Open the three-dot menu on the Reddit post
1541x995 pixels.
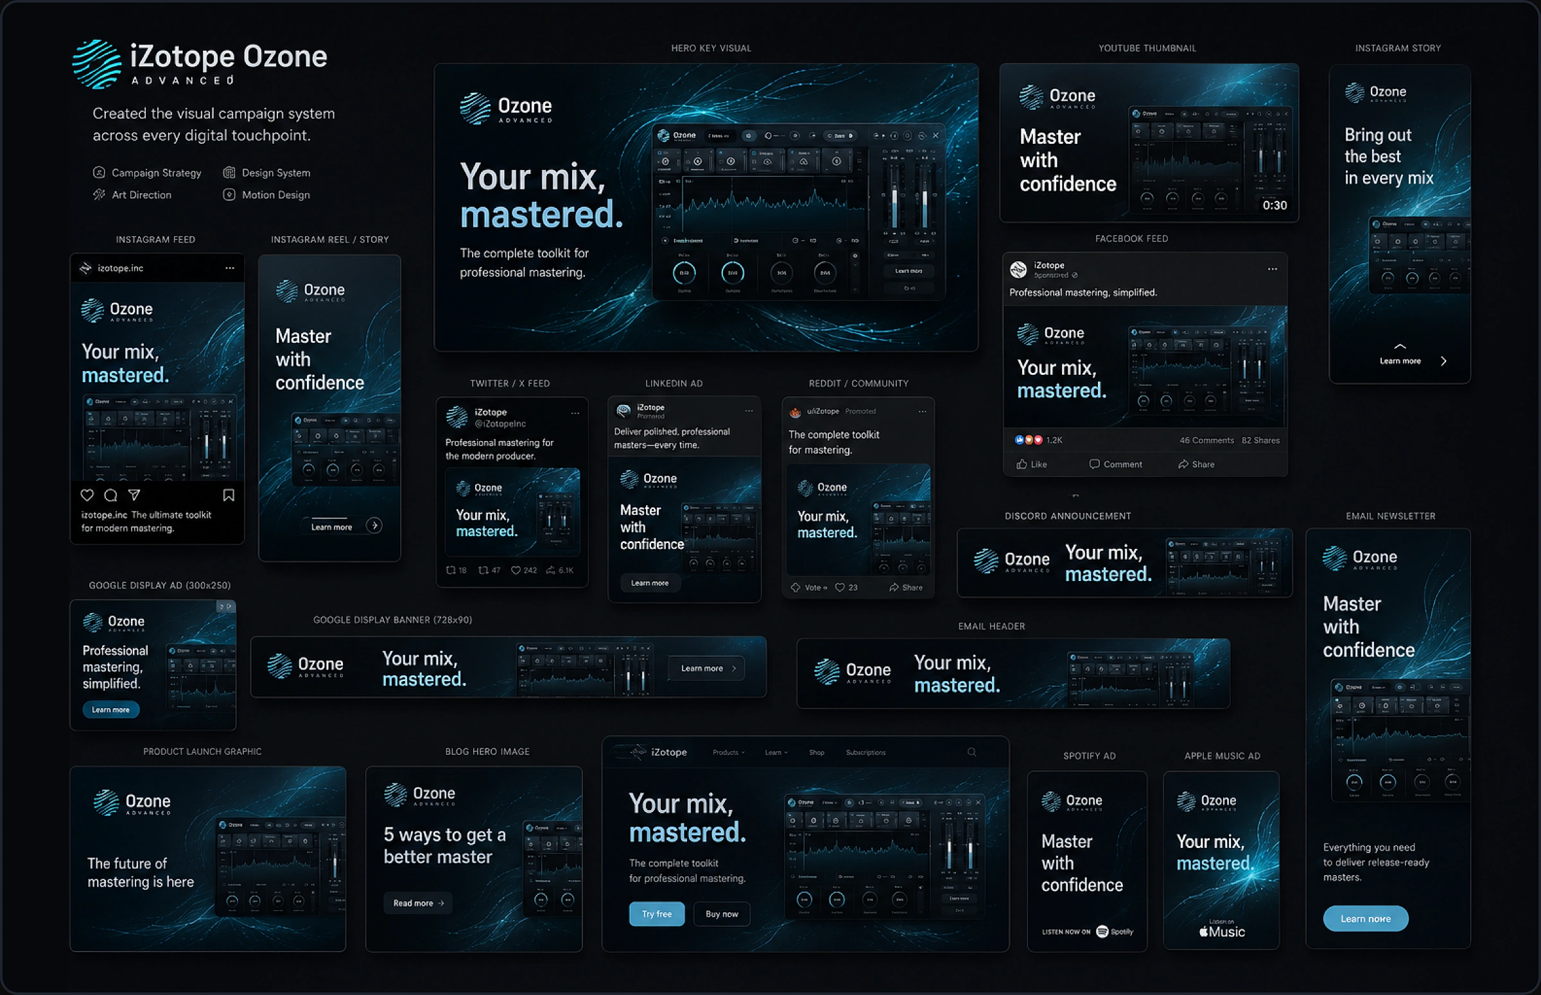[x=923, y=411]
